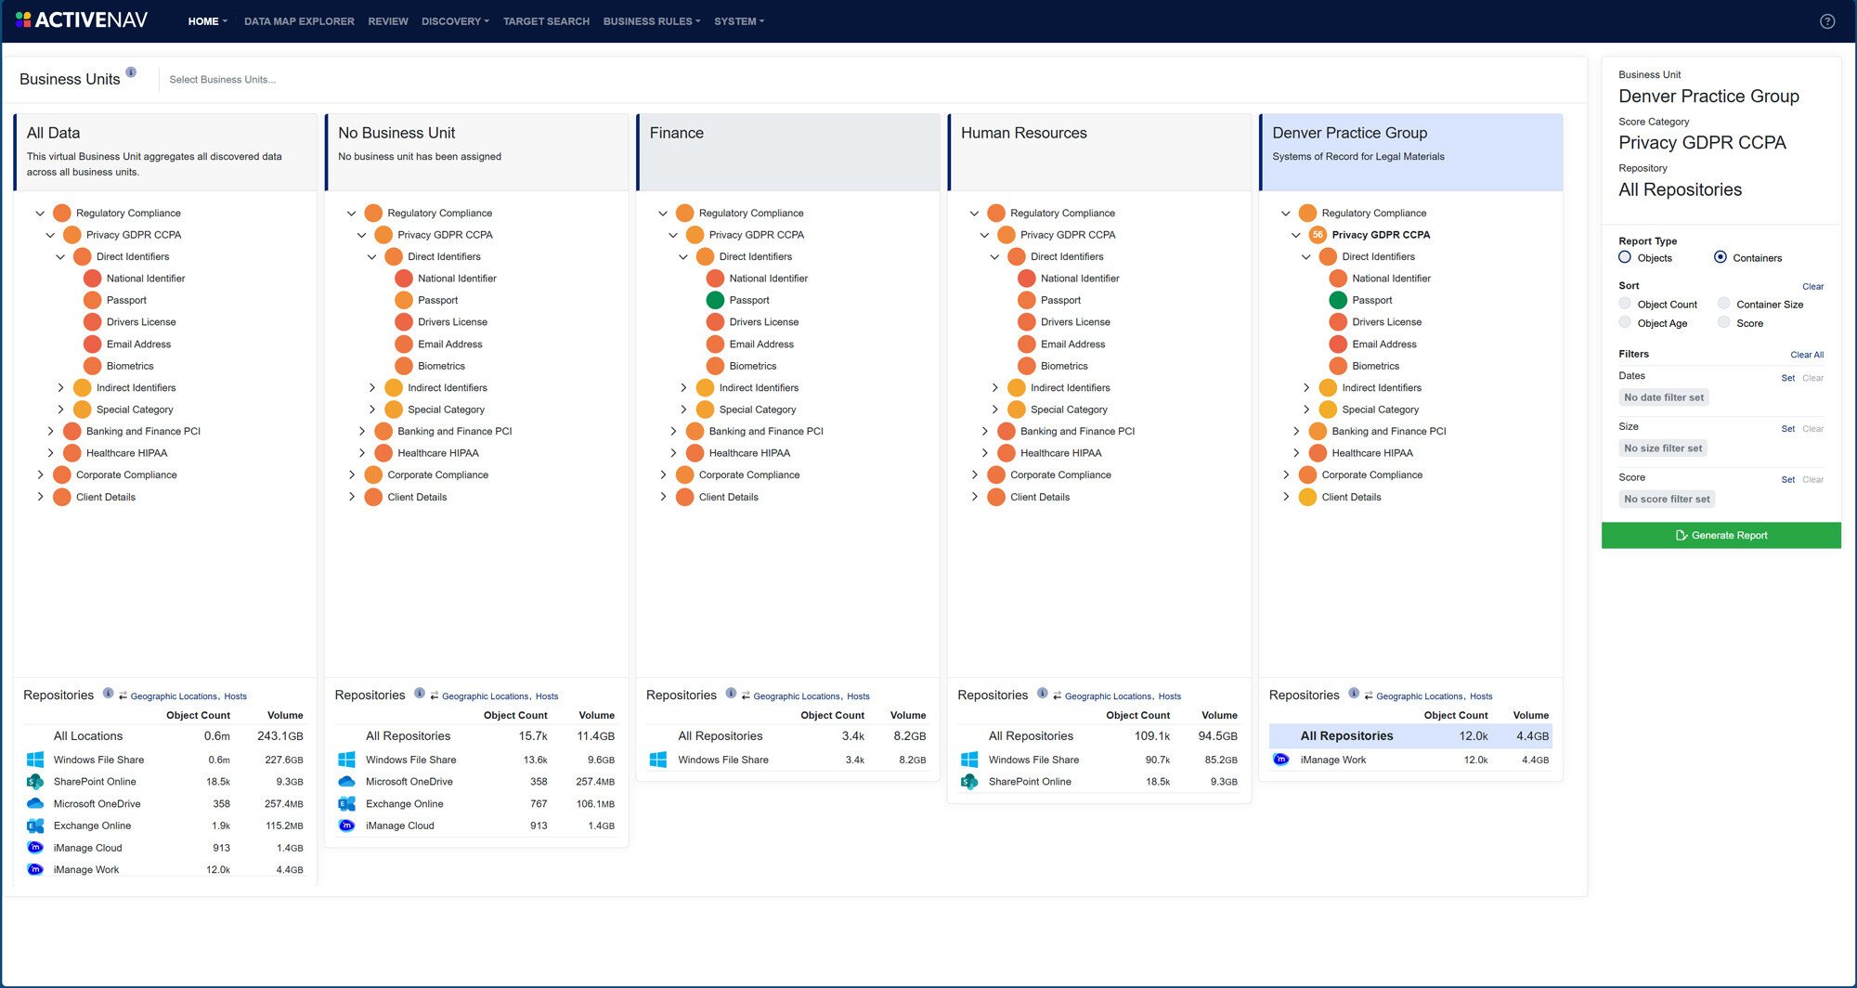The height and width of the screenshot is (988, 1857).
Task: Enable sorting by Container Size
Action: tap(1722, 304)
